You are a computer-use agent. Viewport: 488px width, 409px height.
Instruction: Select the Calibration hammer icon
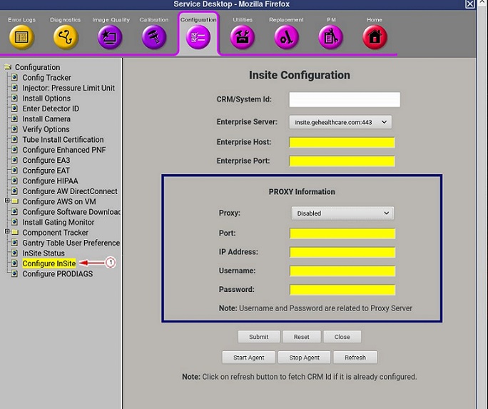tap(154, 37)
